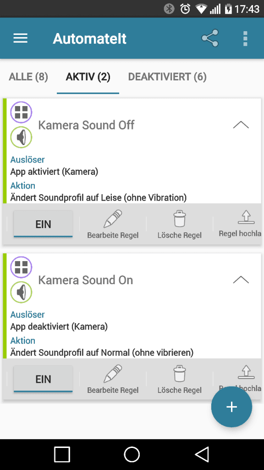Collapse the Kamera Sound Off rule card
Image resolution: width=264 pixels, height=470 pixels.
(x=241, y=125)
